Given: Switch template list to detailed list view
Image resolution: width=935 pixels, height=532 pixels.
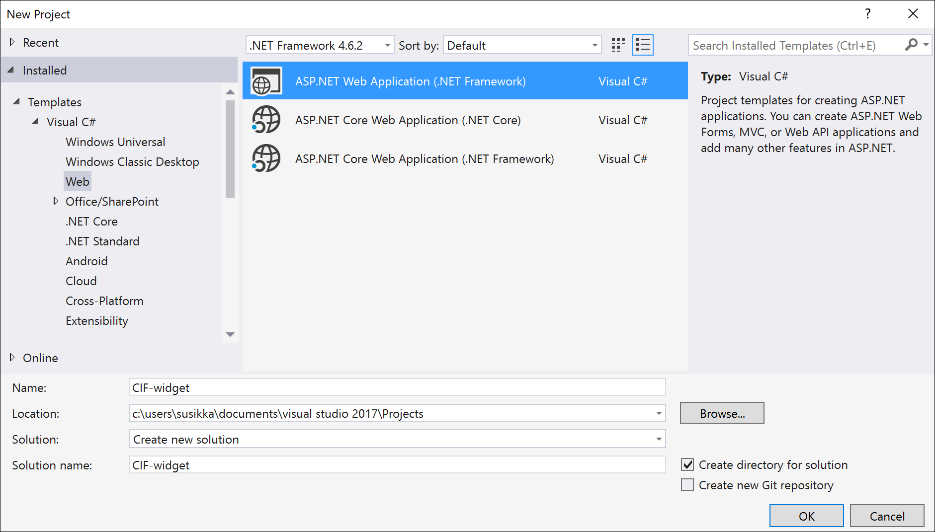Looking at the screenshot, I should pos(642,45).
